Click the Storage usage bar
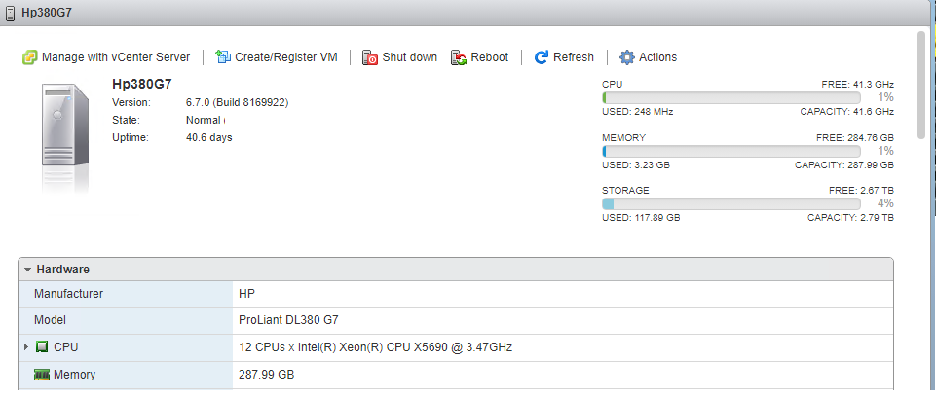Screen dimensions: 936x398 pos(731,204)
